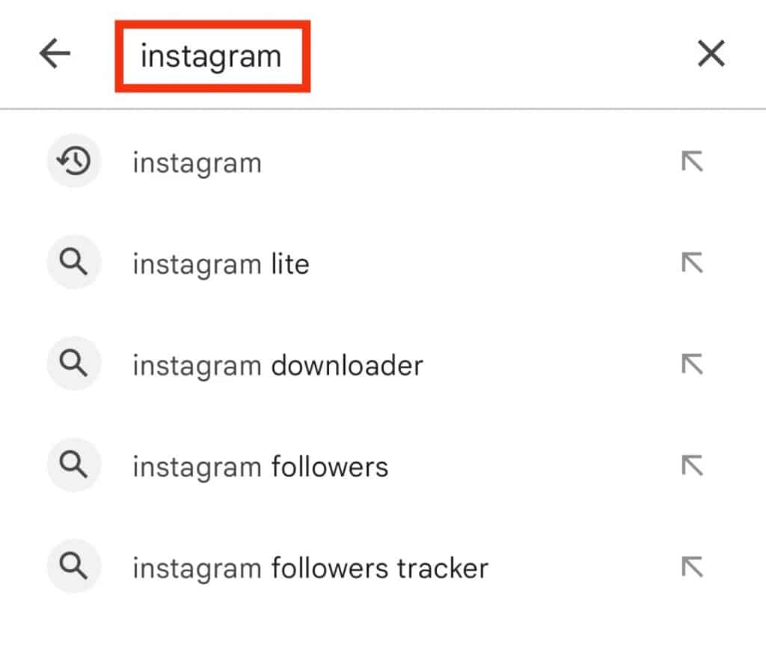Open the instagram lite suggestion
The height and width of the screenshot is (653, 766).
pos(221,263)
